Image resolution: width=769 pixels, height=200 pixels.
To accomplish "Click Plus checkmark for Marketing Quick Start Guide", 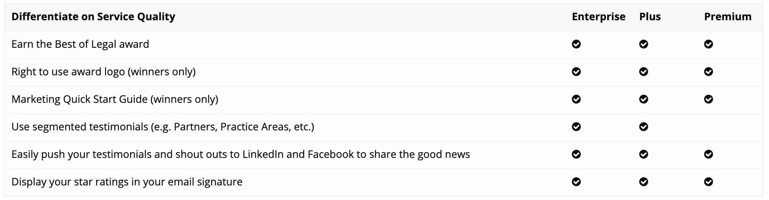I will (x=643, y=99).
